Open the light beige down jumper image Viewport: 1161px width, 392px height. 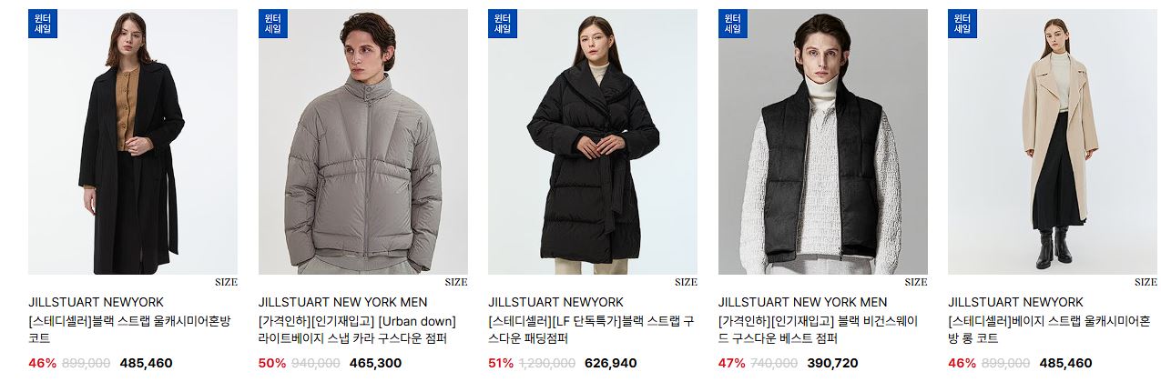362,142
